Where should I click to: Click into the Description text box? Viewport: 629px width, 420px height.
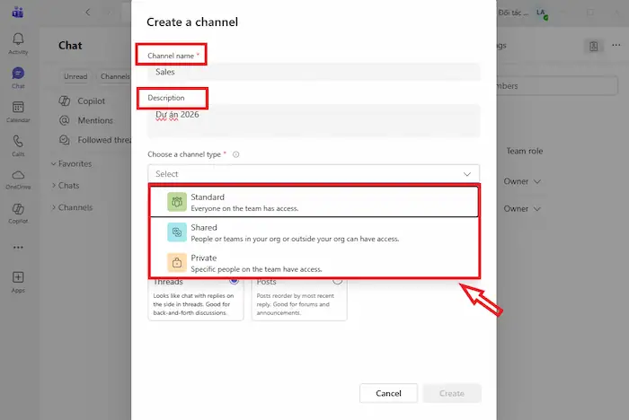pyautogui.click(x=313, y=121)
